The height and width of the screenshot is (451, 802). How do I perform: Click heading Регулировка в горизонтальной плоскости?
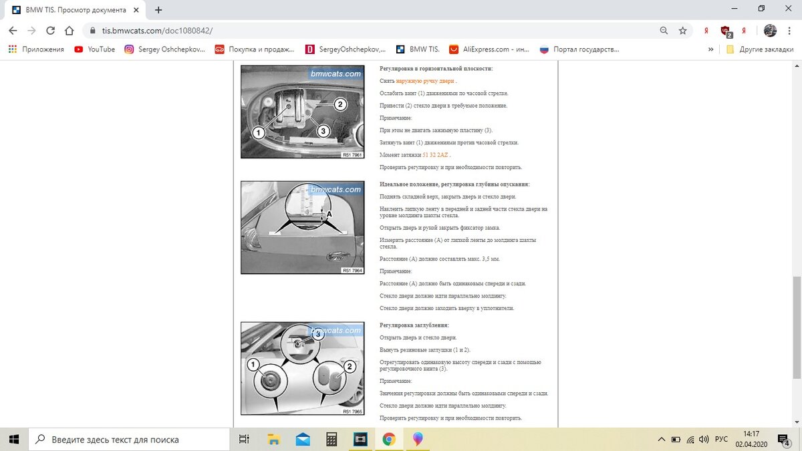436,68
